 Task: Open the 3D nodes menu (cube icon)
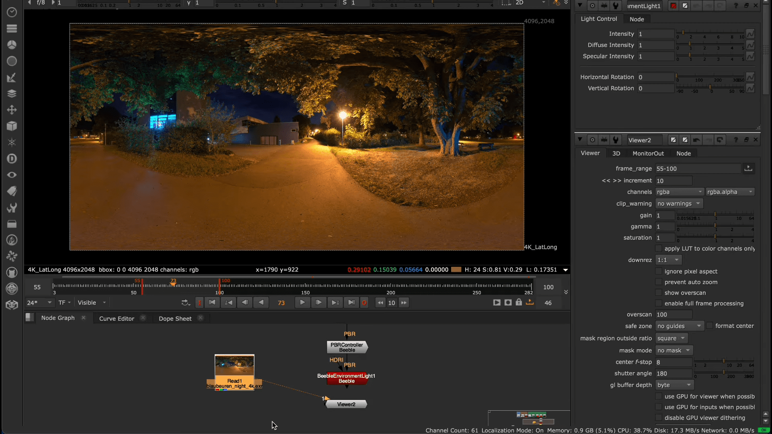pos(12,126)
